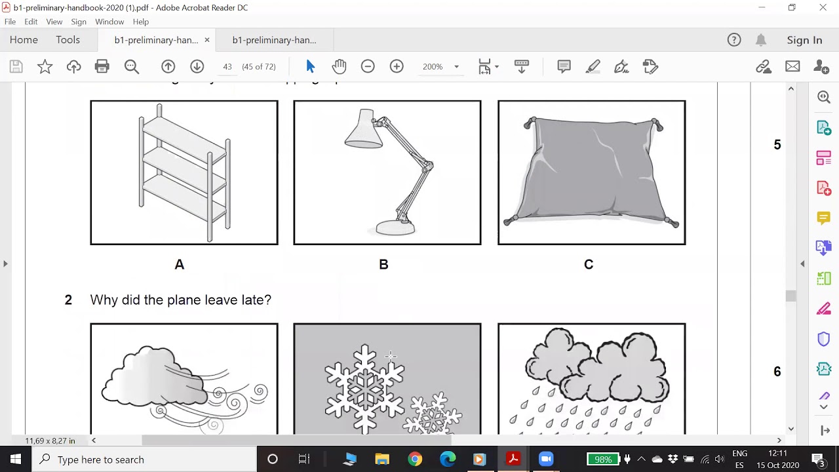This screenshot has width=839, height=472.
Task: Bookmark this file with the star icon
Action: [45, 66]
